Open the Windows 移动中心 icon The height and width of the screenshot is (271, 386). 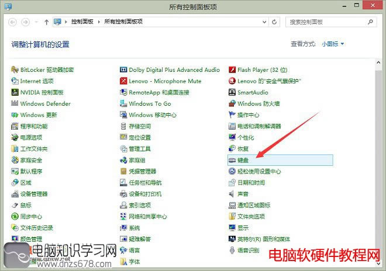[123, 115]
